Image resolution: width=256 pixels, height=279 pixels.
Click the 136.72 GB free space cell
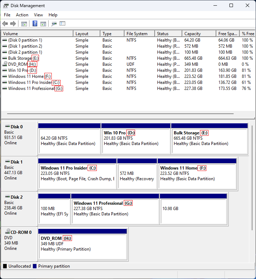(227, 82)
